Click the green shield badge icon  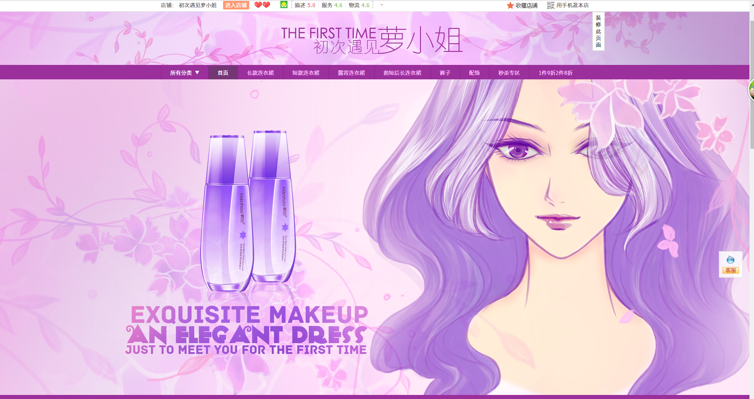[284, 5]
